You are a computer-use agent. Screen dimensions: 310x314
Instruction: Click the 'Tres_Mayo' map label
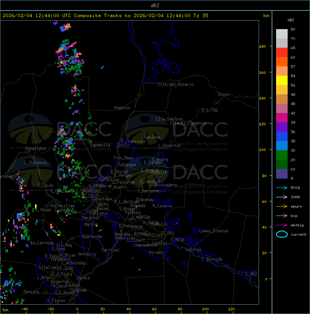pyautogui.click(x=123, y=158)
